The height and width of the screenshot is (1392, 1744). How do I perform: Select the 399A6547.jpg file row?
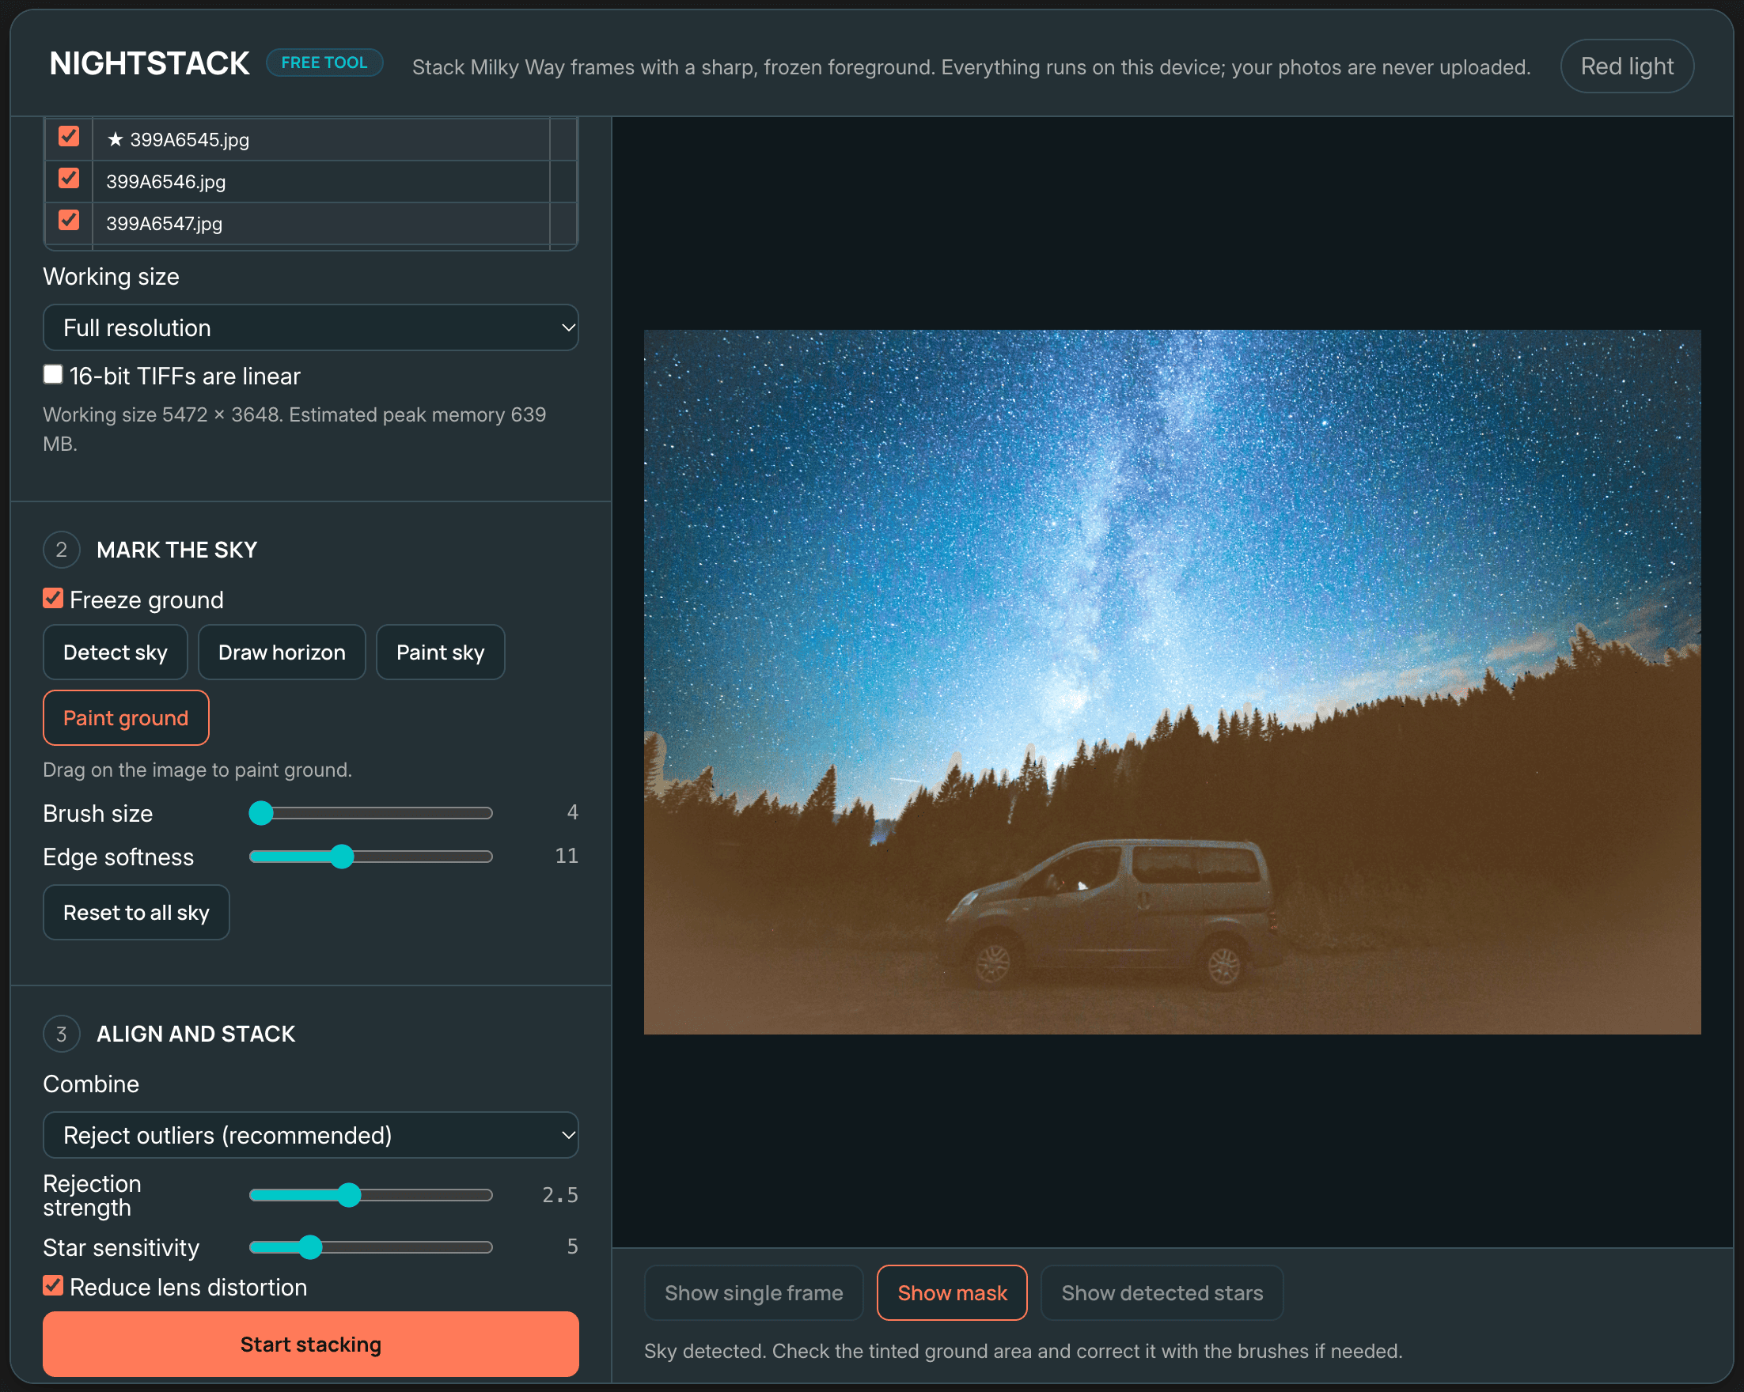pos(311,223)
